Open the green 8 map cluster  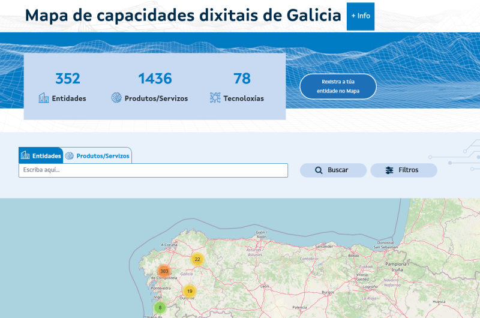pos(160,308)
